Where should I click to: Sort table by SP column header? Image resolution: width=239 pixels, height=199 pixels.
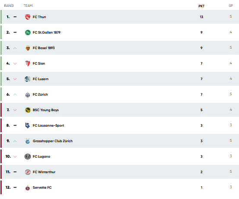pos(231,6)
